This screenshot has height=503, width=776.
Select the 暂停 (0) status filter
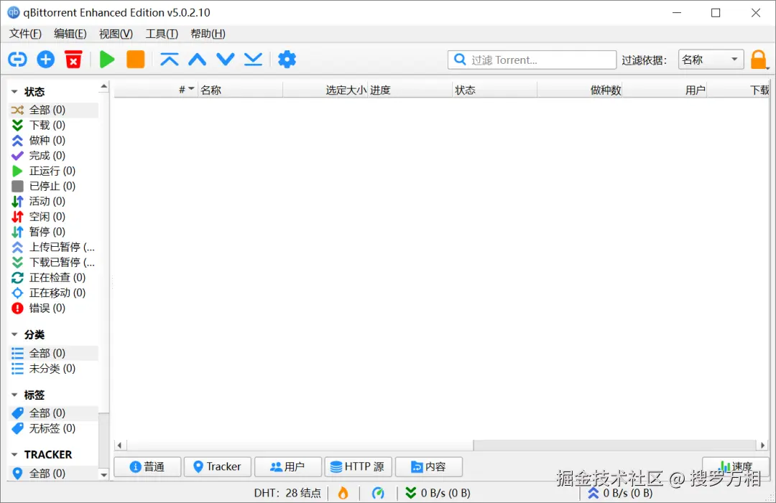click(54, 232)
